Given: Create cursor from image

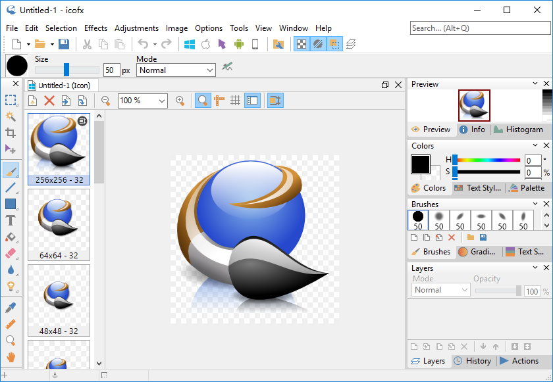Looking at the screenshot, I should (x=222, y=44).
